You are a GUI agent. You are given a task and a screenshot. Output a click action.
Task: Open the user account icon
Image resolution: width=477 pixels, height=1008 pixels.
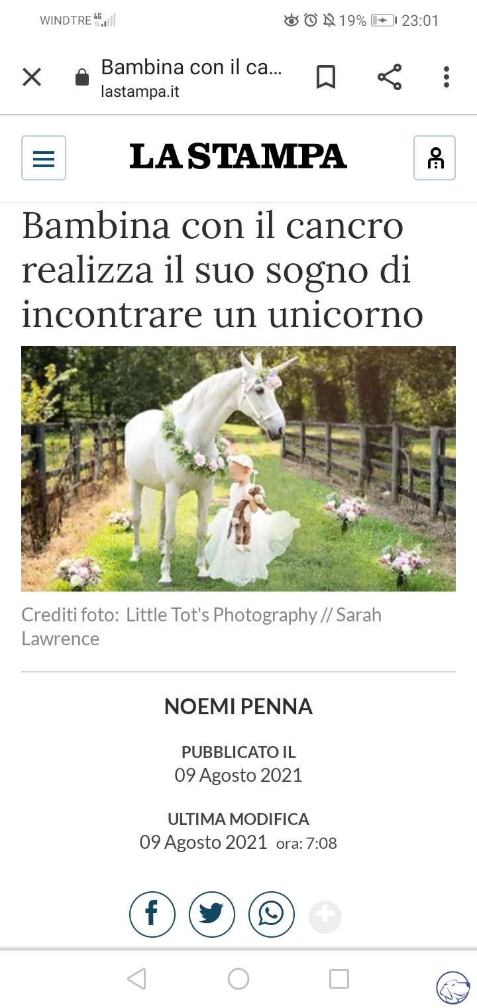(435, 158)
